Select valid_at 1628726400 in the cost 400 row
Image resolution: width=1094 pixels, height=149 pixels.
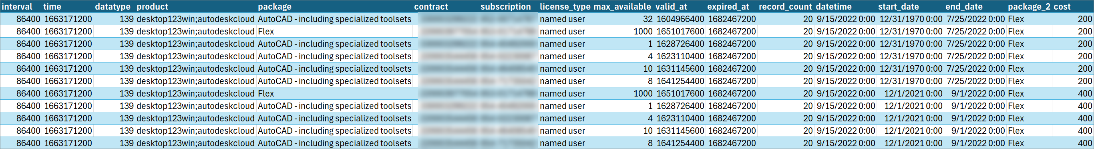pos(680,106)
